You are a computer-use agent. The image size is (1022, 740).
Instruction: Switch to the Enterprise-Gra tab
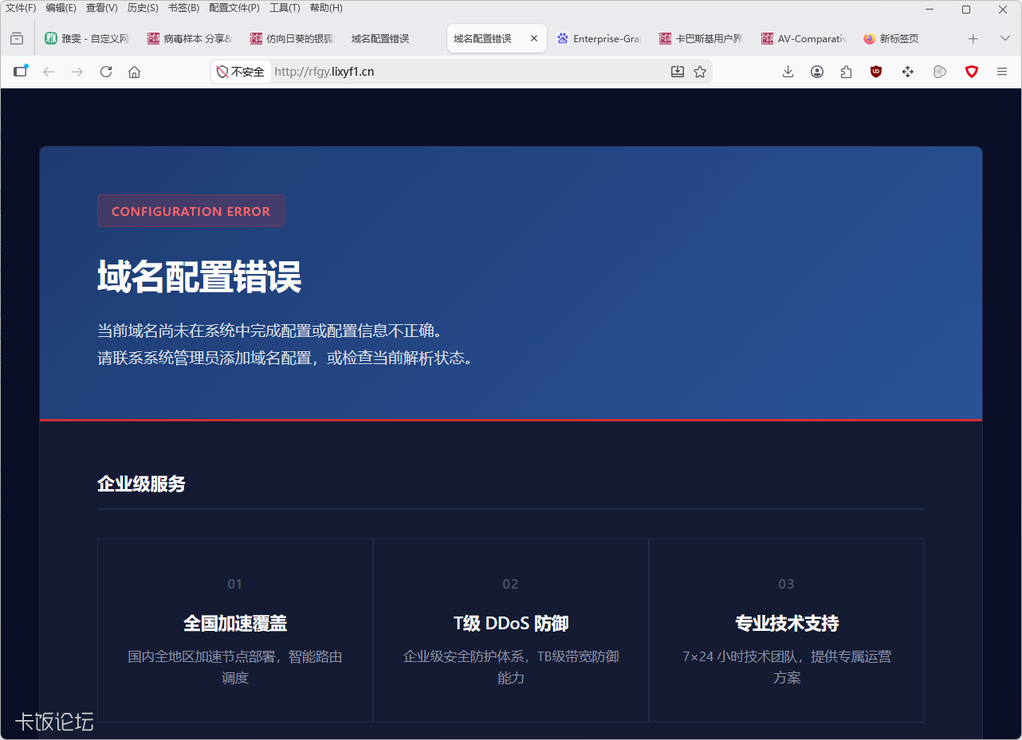(x=598, y=38)
